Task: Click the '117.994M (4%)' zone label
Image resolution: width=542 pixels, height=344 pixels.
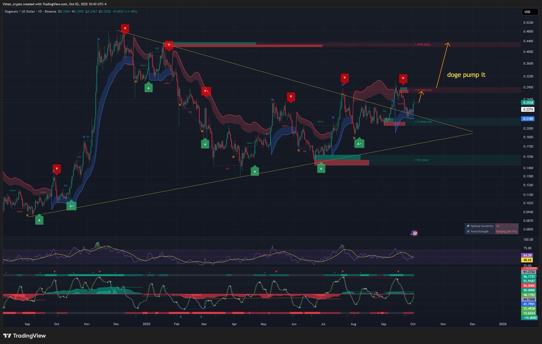Action: coord(424,121)
